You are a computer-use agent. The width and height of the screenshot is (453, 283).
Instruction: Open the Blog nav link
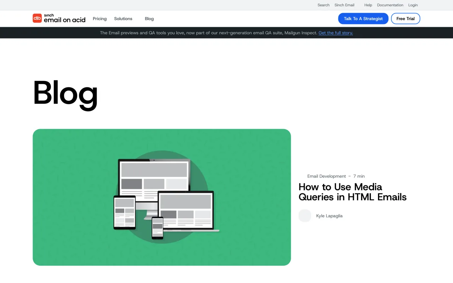(x=149, y=19)
